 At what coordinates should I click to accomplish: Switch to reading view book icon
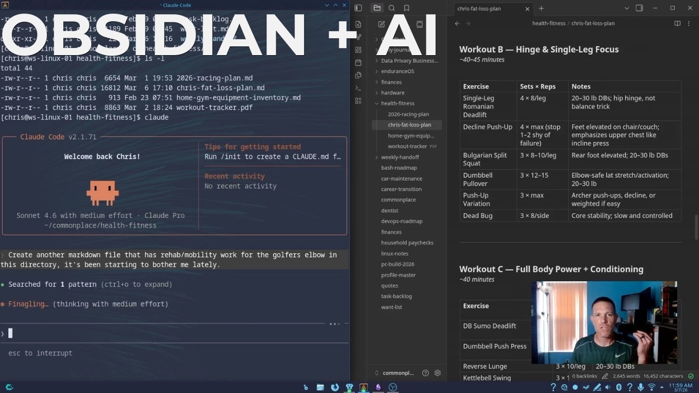point(677,23)
